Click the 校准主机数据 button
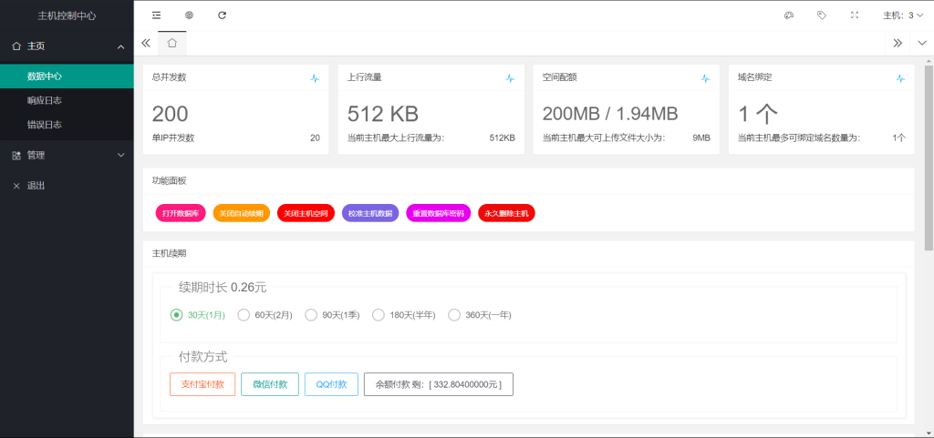This screenshot has width=934, height=438. (x=370, y=213)
